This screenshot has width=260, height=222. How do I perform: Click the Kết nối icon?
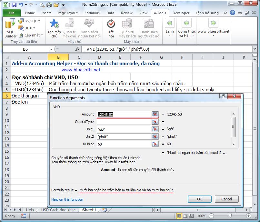click(x=111, y=24)
